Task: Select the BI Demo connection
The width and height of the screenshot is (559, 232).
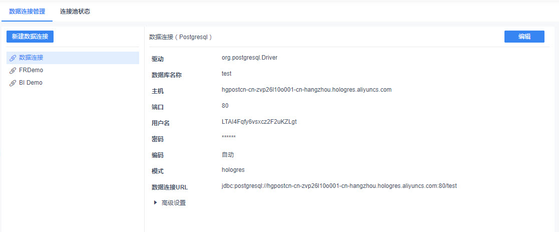Action: point(73,83)
